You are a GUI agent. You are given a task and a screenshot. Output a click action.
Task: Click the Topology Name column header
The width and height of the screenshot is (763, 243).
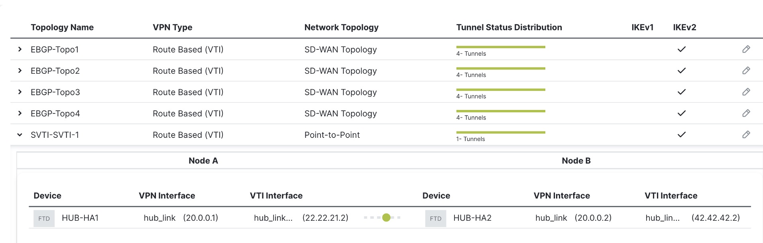[62, 27]
